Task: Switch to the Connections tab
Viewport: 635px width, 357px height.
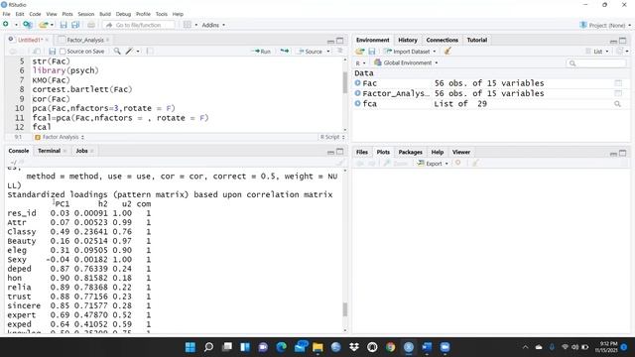Action: 442,40
